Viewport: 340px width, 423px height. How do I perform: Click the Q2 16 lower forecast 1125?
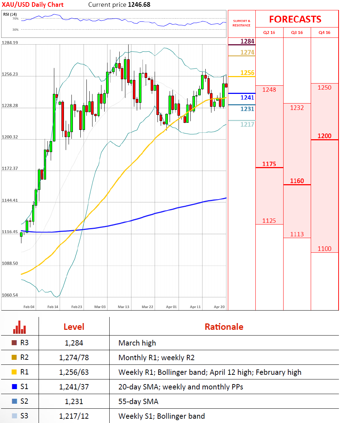269,221
